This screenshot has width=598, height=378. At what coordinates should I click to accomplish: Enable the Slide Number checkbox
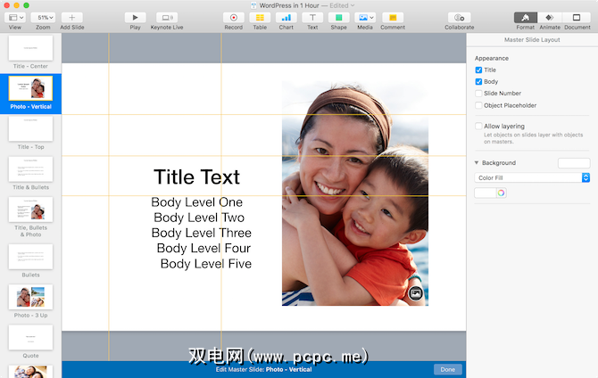(479, 94)
